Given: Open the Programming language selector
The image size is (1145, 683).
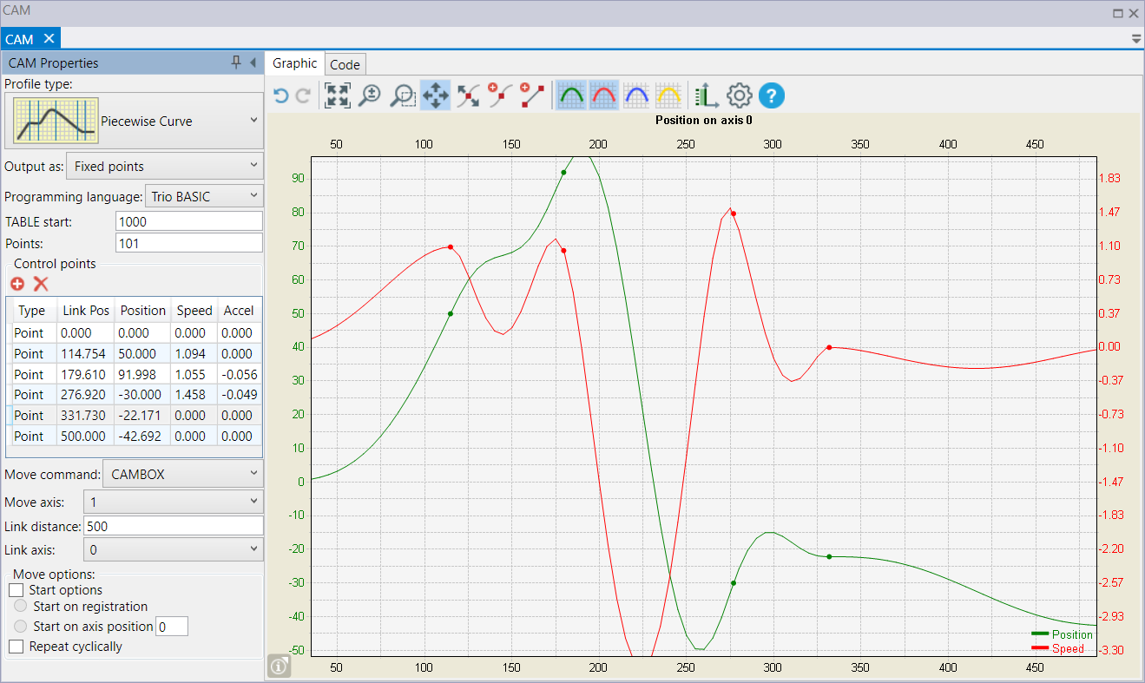Looking at the screenshot, I should (x=203, y=196).
